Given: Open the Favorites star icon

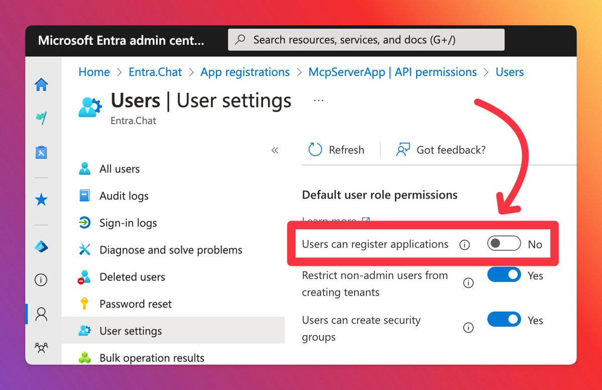Looking at the screenshot, I should 41,200.
